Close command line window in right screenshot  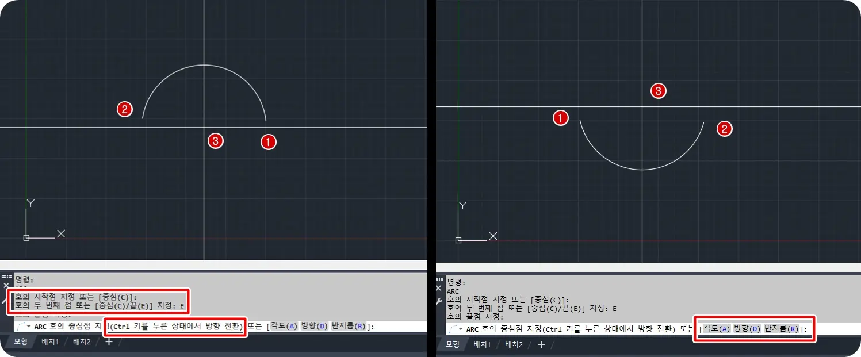(439, 288)
